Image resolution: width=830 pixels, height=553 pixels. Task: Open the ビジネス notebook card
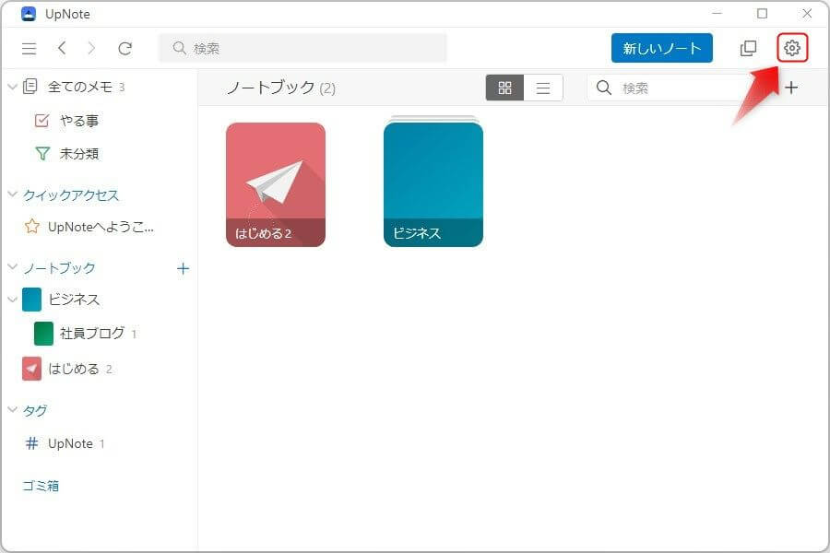tap(433, 182)
